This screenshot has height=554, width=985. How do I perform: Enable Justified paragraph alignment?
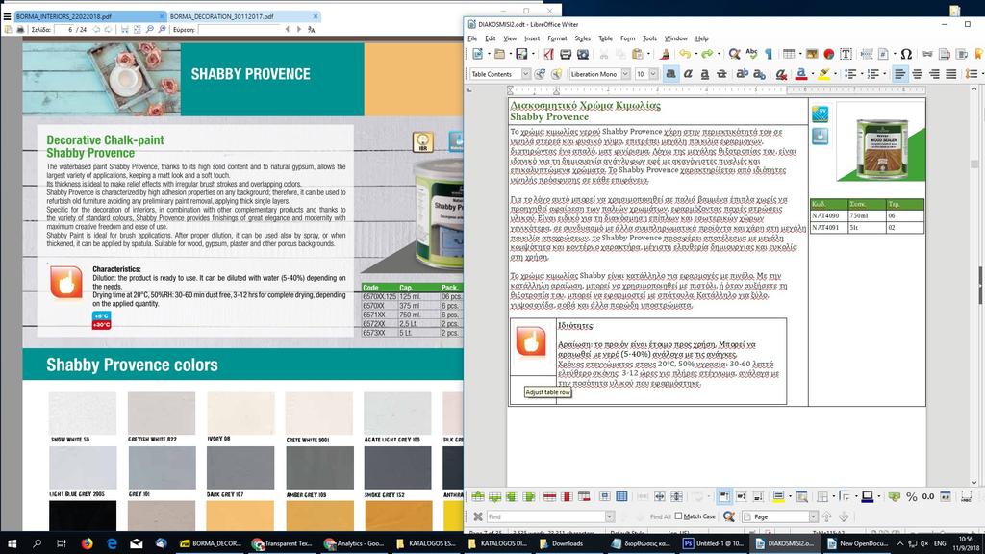tap(951, 74)
